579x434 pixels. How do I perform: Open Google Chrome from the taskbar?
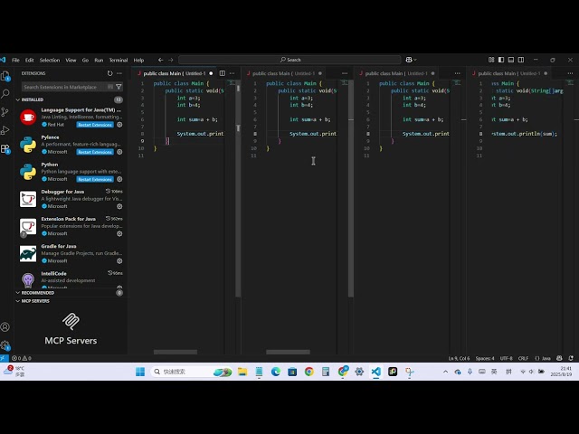pos(309,372)
